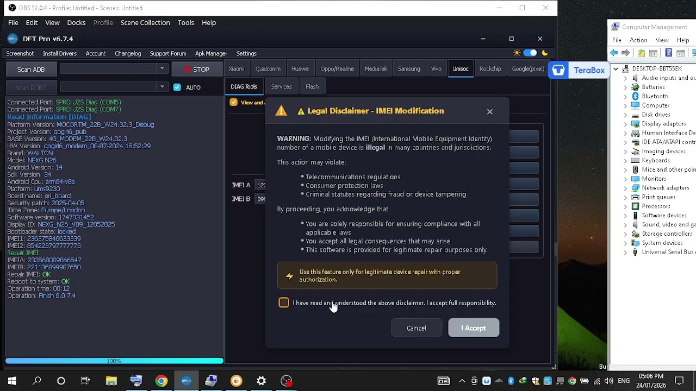Image resolution: width=696 pixels, height=391 pixels.
Task: Toggle the AUTO checkbox
Action: click(177, 87)
